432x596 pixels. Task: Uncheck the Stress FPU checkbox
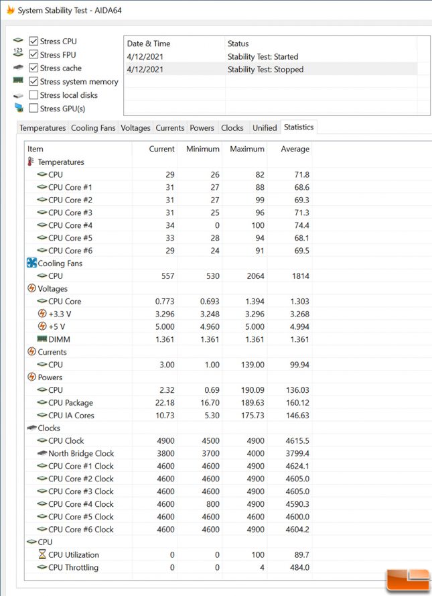[x=33, y=54]
